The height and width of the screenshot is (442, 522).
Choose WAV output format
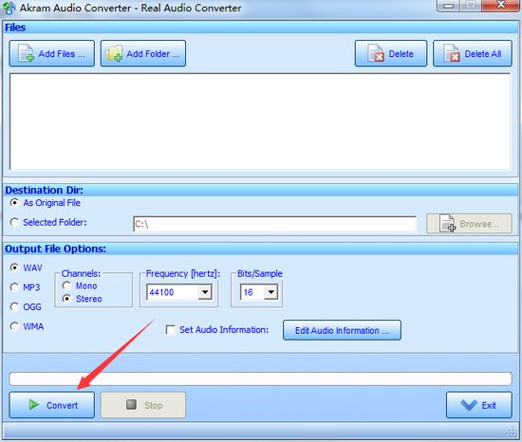coord(14,267)
